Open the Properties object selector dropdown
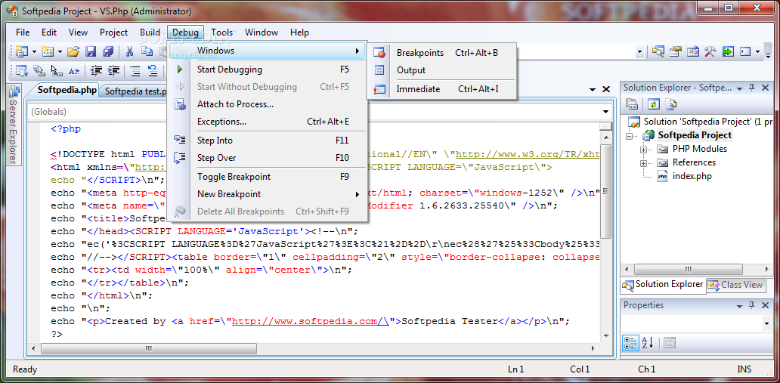 pyautogui.click(x=766, y=323)
